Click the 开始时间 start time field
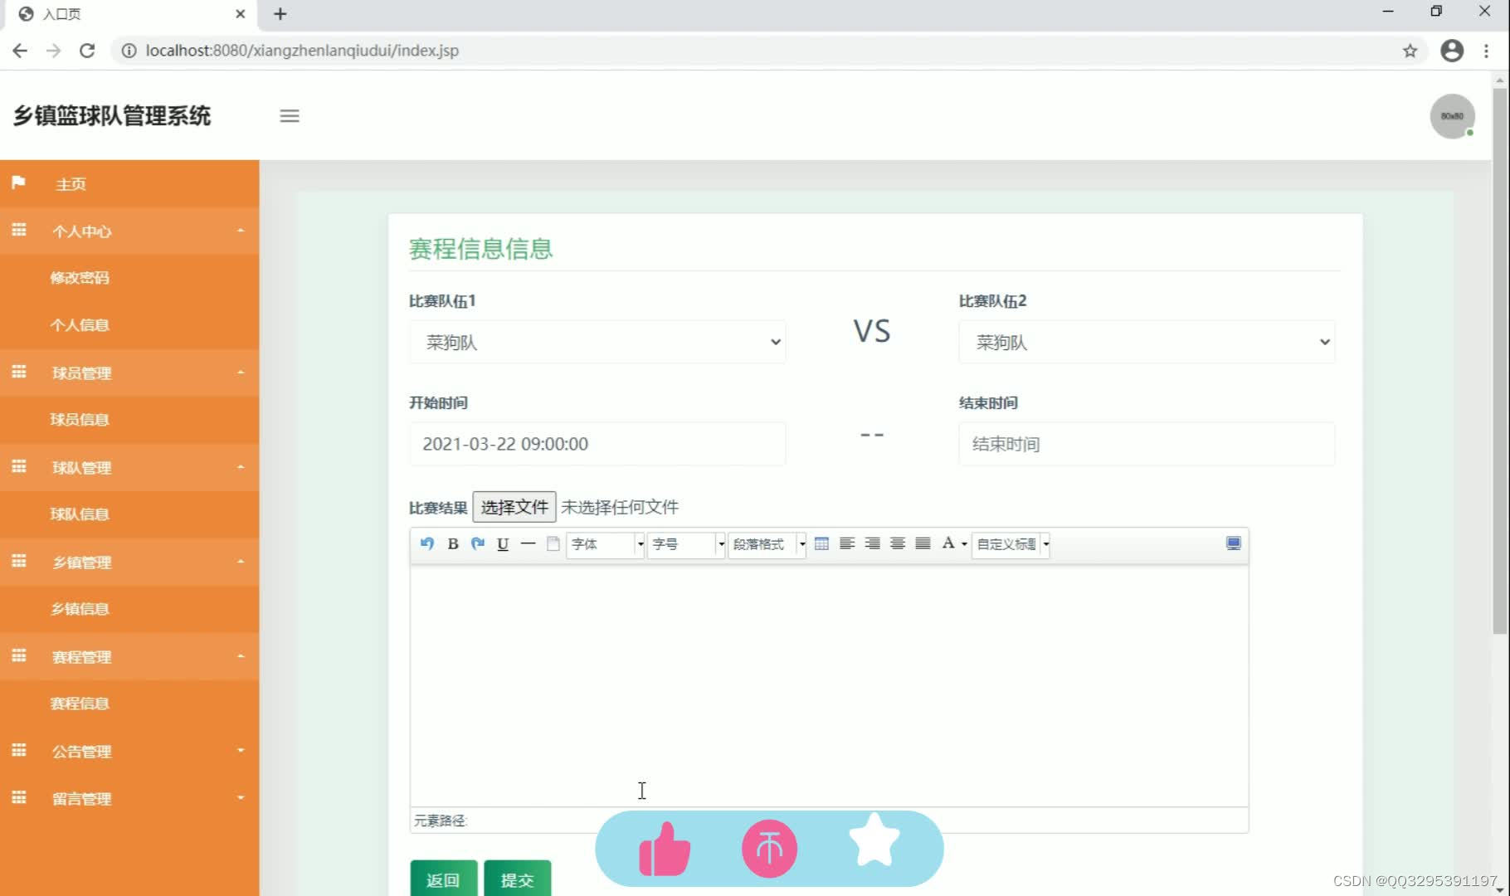This screenshot has height=896, width=1510. (597, 444)
